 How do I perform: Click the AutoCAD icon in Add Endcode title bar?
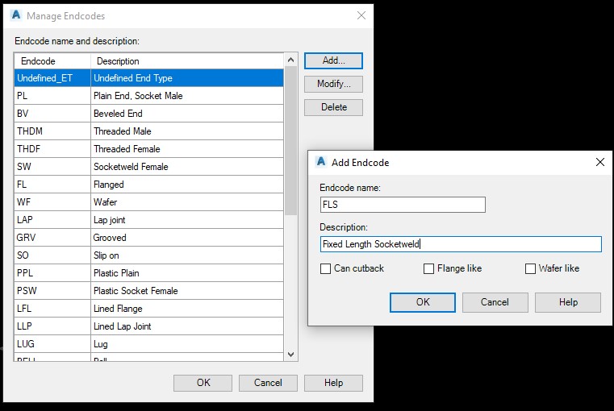pyautogui.click(x=320, y=162)
